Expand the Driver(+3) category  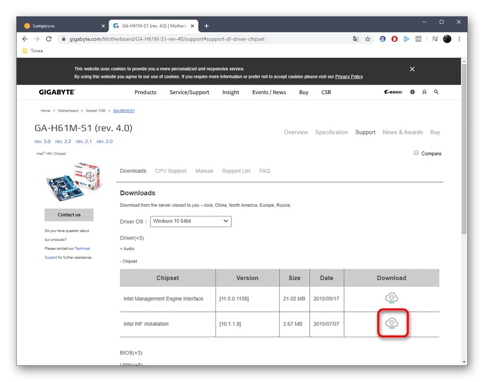click(132, 238)
